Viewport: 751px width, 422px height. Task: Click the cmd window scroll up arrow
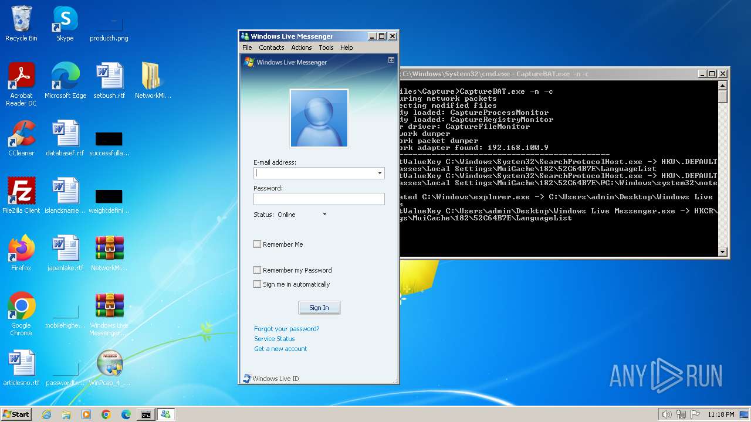coord(723,86)
